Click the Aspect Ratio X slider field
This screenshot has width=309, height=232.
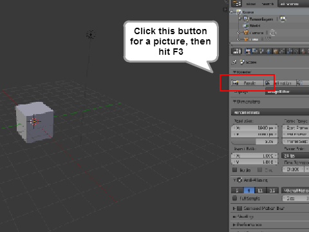pyautogui.click(x=254, y=155)
